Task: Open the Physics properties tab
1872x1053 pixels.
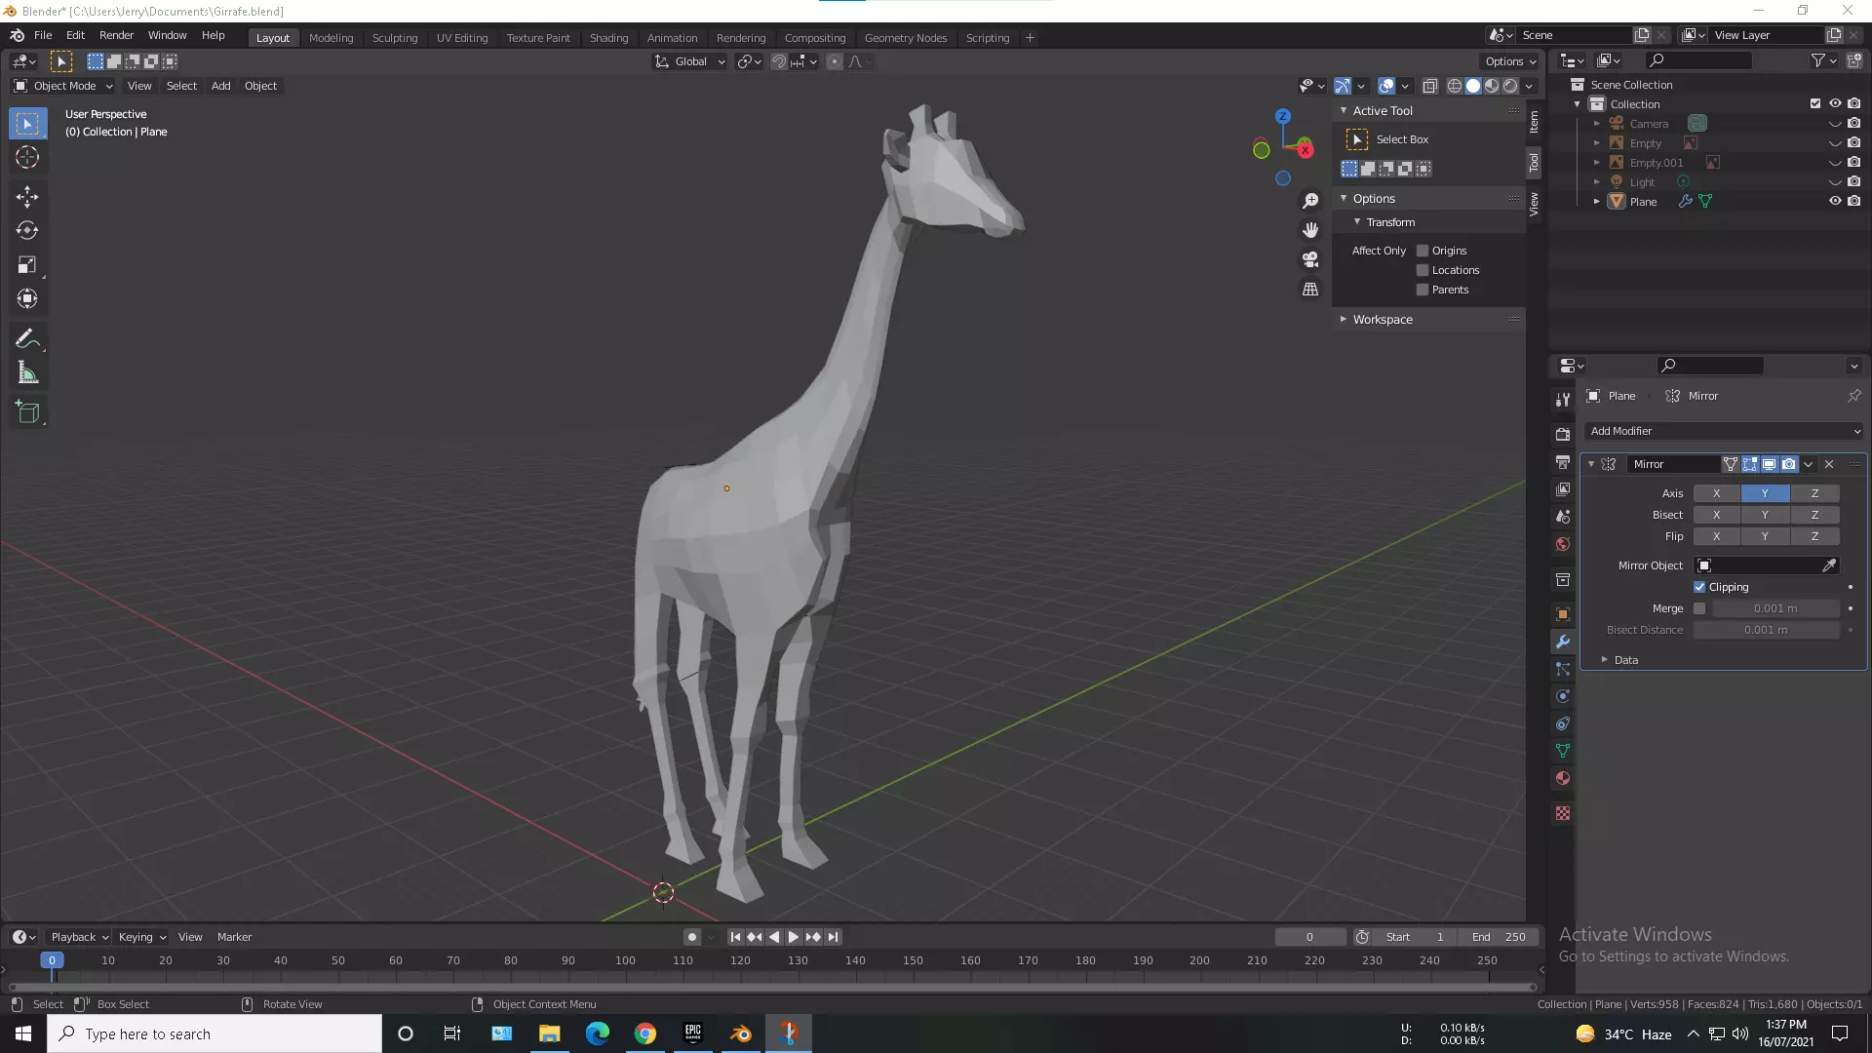Action: (1563, 696)
